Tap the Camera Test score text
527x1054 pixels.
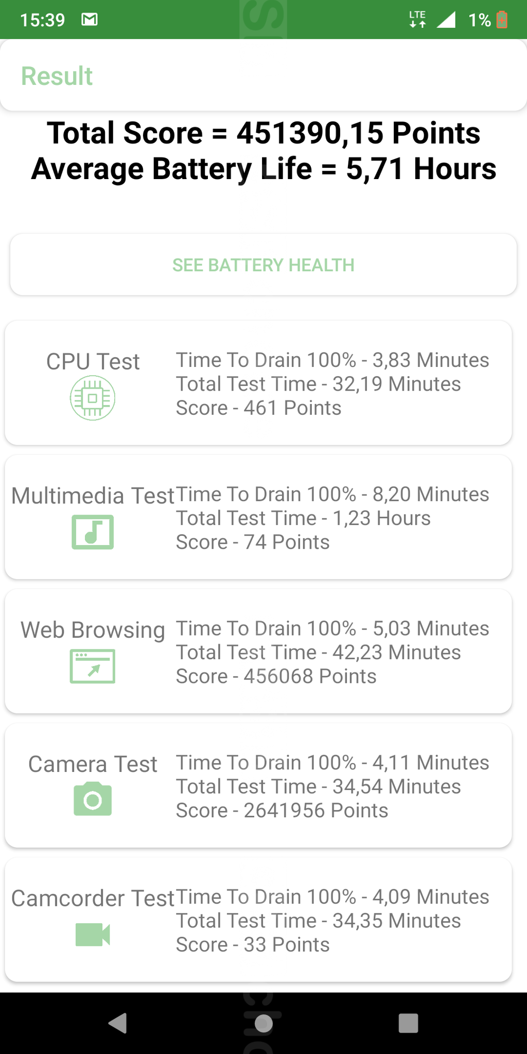[x=282, y=811]
